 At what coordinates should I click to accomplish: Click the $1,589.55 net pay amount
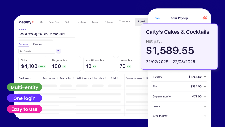pos(170,51)
